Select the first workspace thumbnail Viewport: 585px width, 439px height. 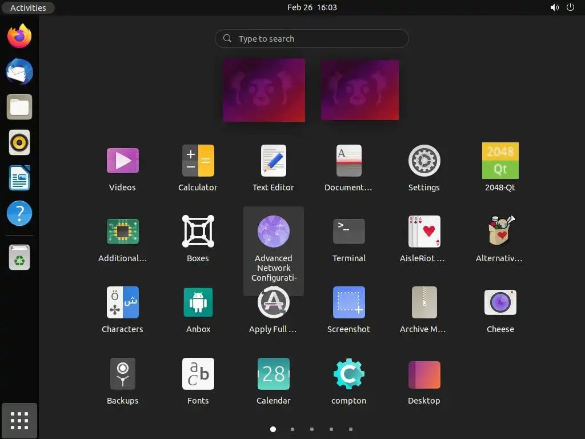point(264,90)
